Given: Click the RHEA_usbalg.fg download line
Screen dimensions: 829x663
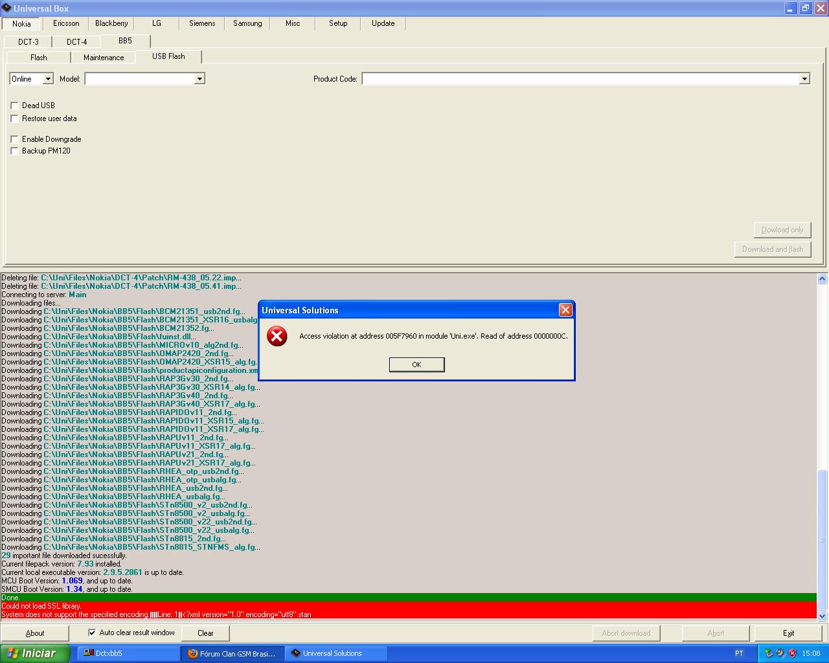Looking at the screenshot, I should pos(113,497).
